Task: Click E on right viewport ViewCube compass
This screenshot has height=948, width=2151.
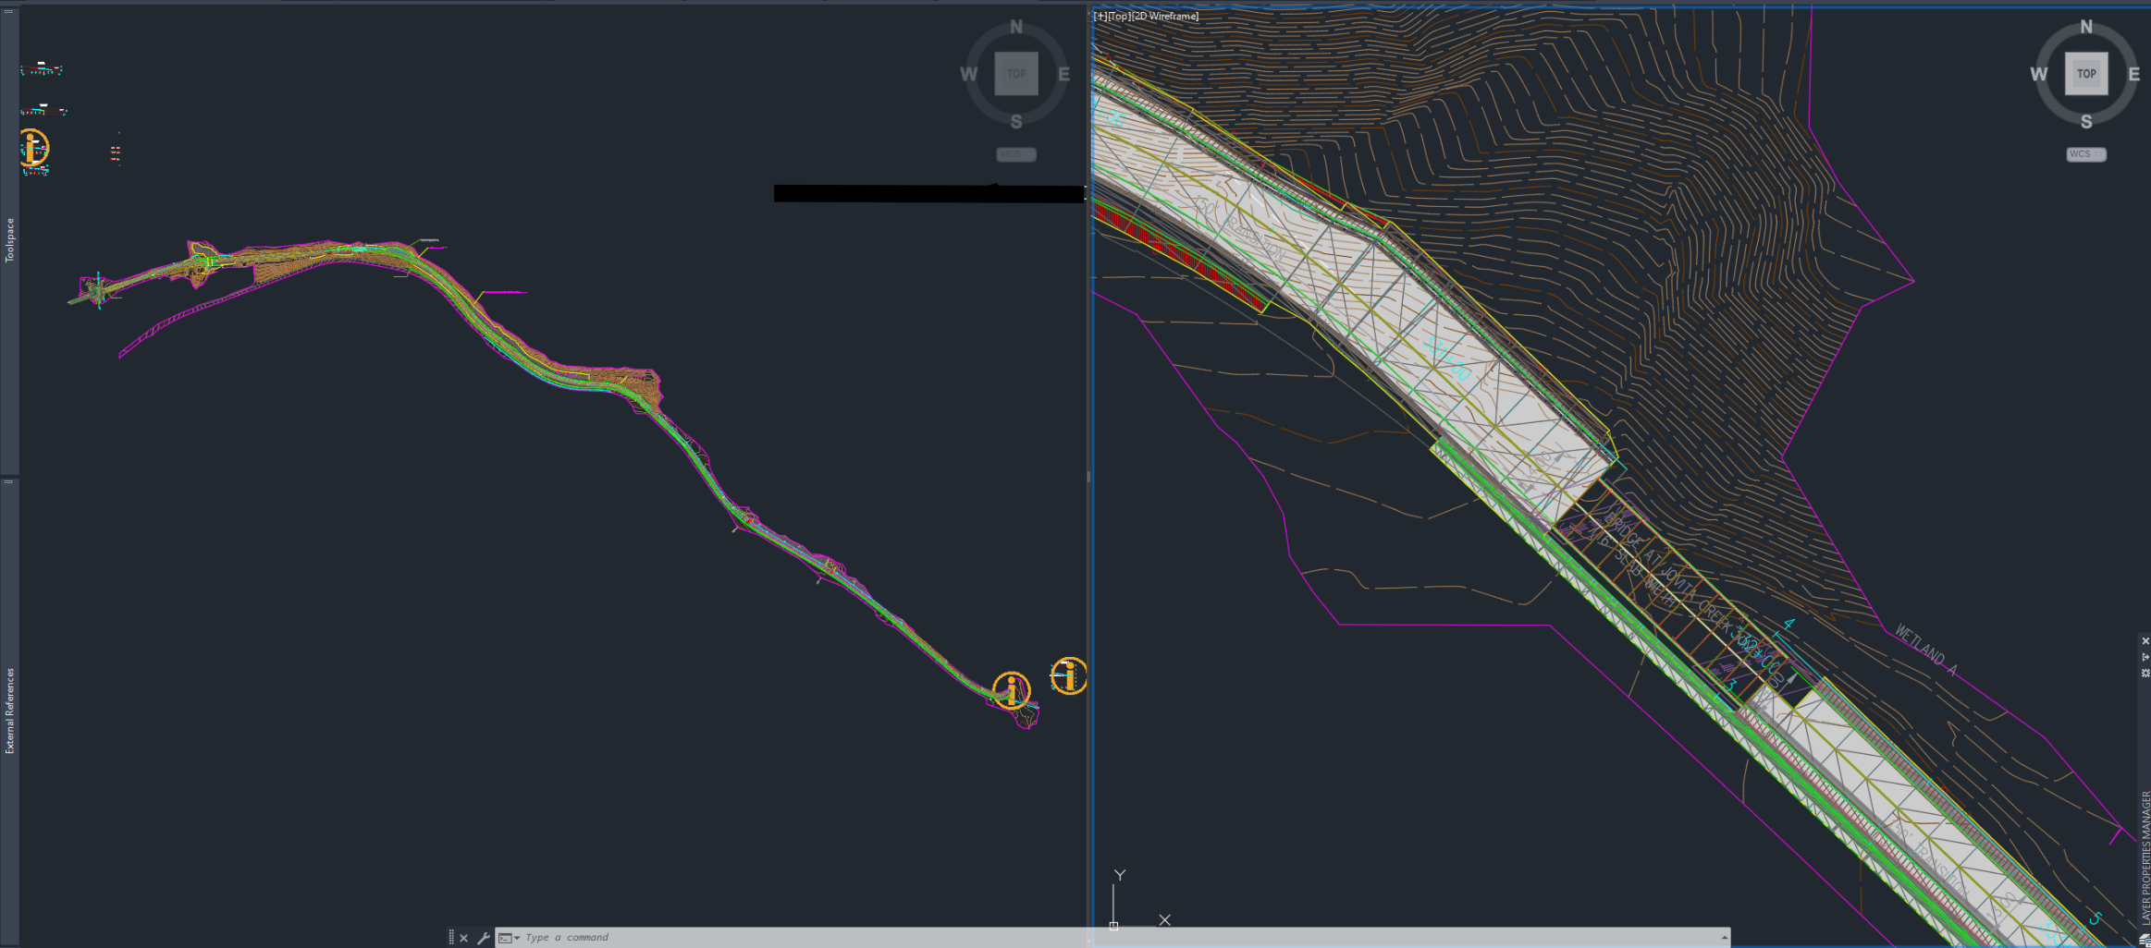Action: (2134, 74)
